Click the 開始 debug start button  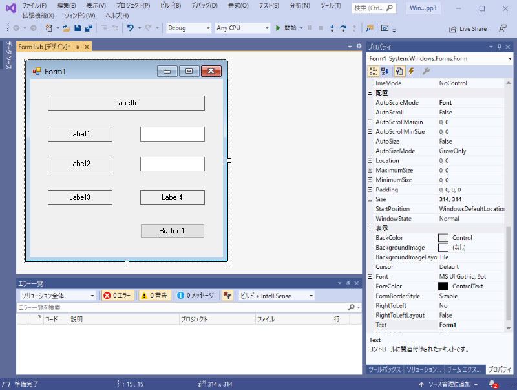pos(291,28)
